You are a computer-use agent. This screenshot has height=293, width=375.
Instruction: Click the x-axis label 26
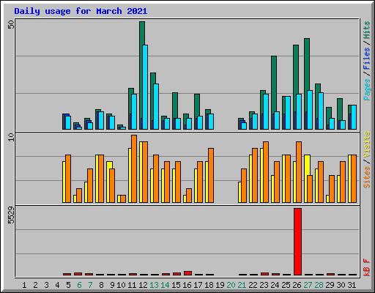[297, 285]
